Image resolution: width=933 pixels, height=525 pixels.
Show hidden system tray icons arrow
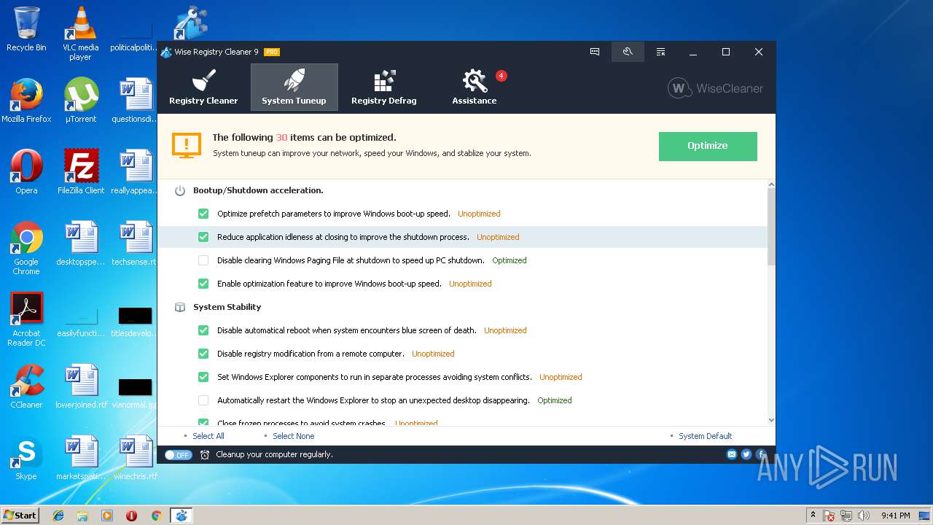coord(812,516)
